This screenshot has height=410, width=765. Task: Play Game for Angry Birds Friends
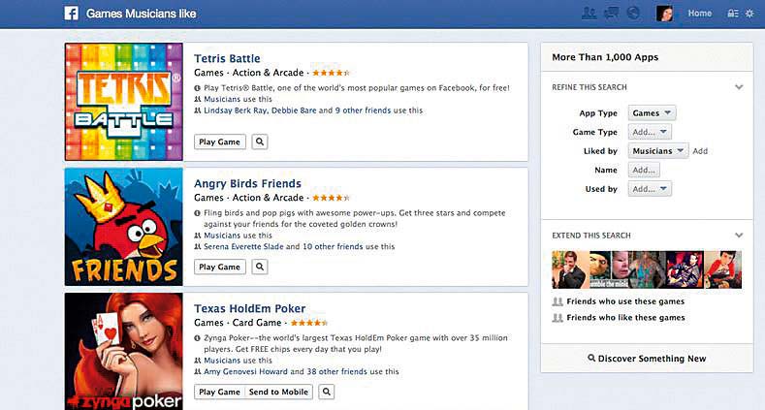tap(219, 267)
